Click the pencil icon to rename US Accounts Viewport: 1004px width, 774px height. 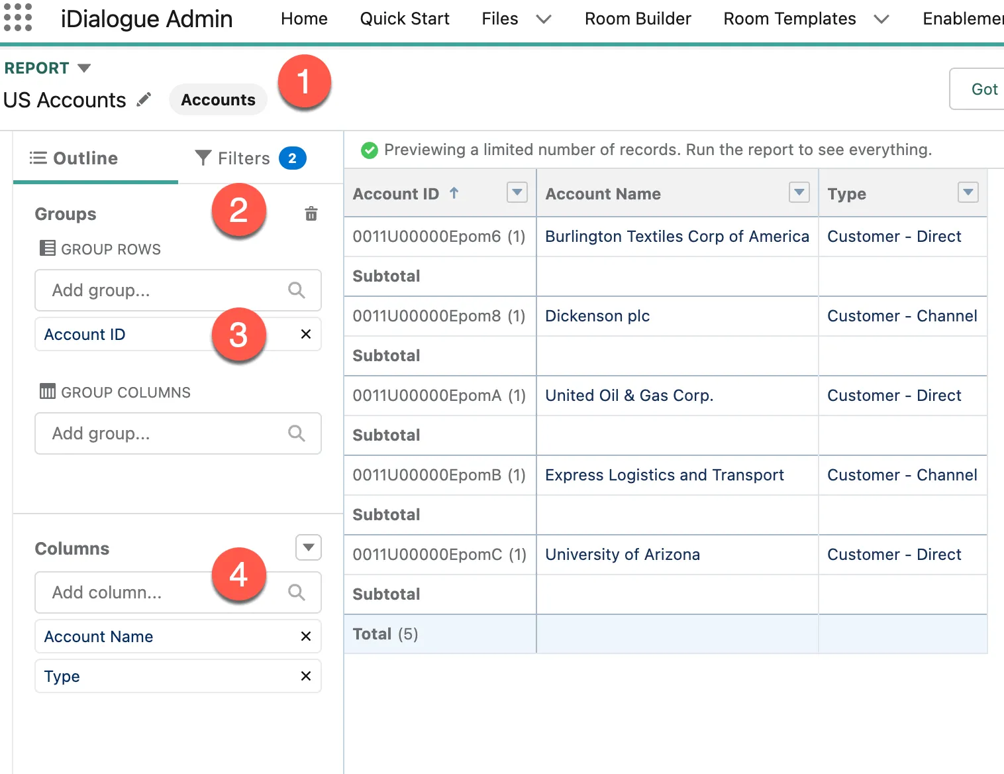(x=144, y=99)
